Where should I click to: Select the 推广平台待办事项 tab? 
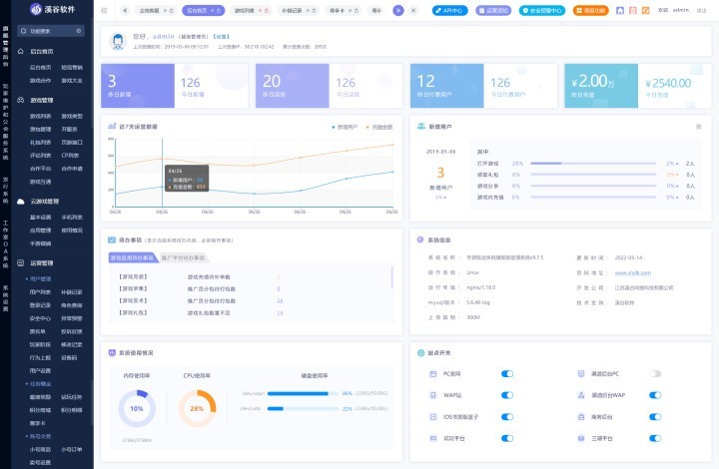[x=181, y=257]
